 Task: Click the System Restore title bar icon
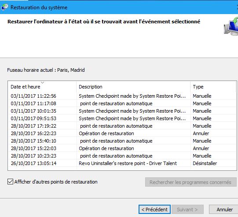coord(4,7)
